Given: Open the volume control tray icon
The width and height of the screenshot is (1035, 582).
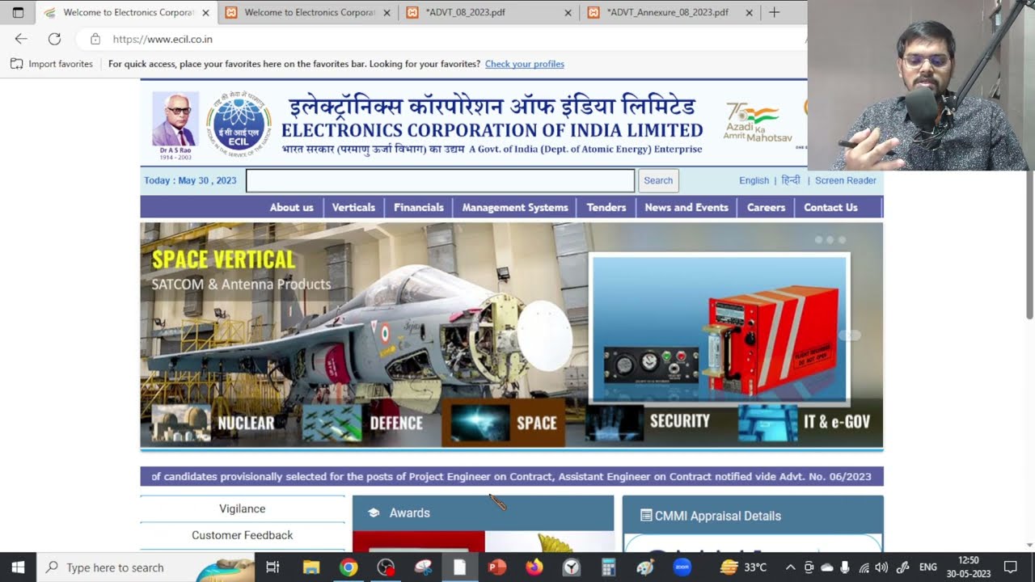Looking at the screenshot, I should pyautogui.click(x=881, y=567).
